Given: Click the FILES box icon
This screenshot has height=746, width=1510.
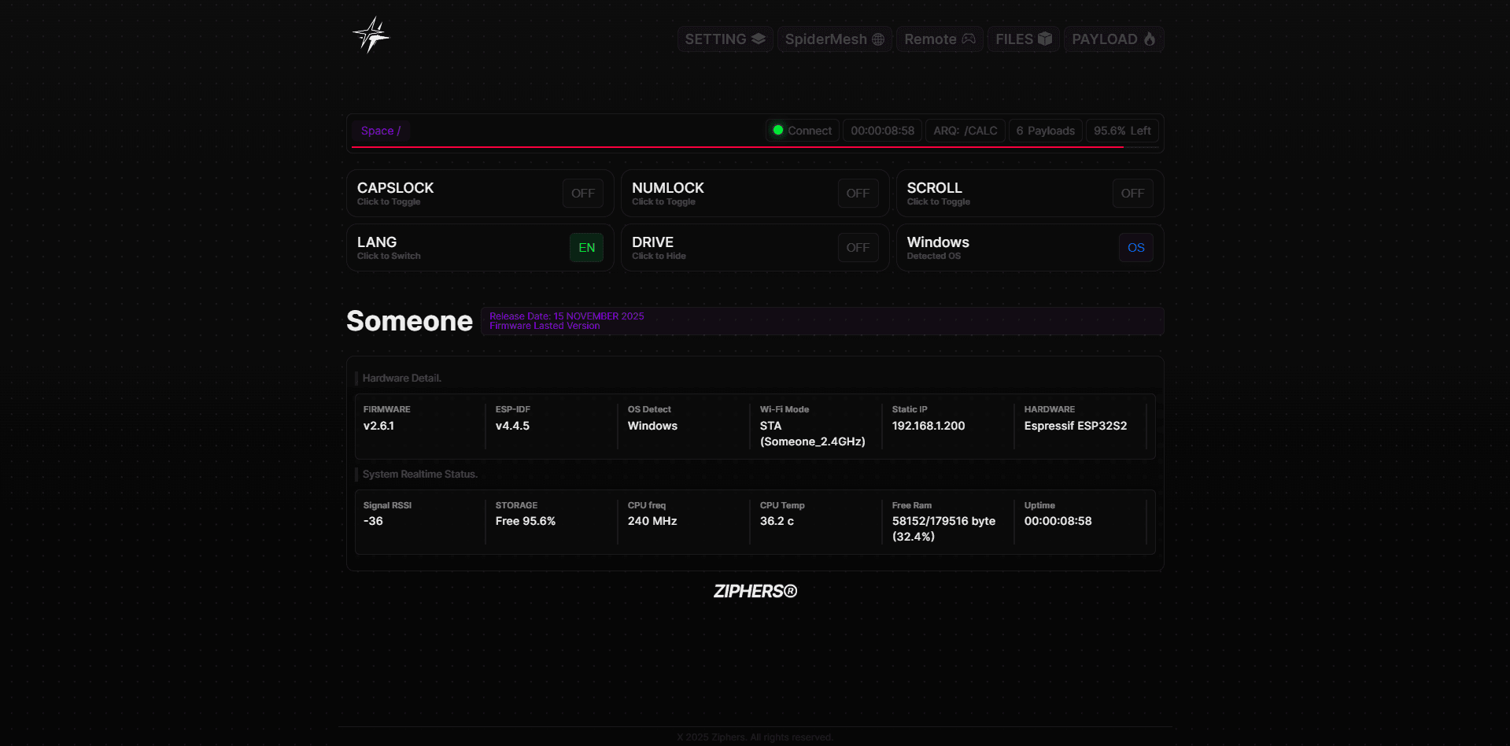Looking at the screenshot, I should tap(1045, 39).
